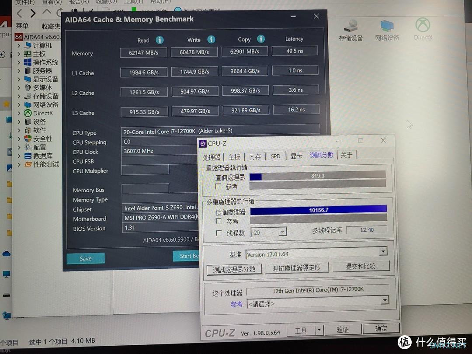Switch to the 关于 tab in CPU-Z

(347, 155)
